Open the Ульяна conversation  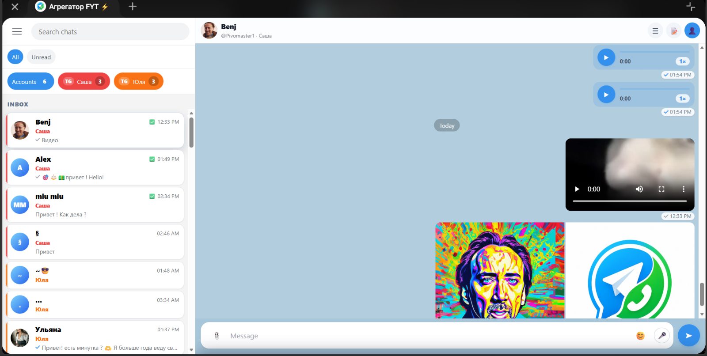95,337
